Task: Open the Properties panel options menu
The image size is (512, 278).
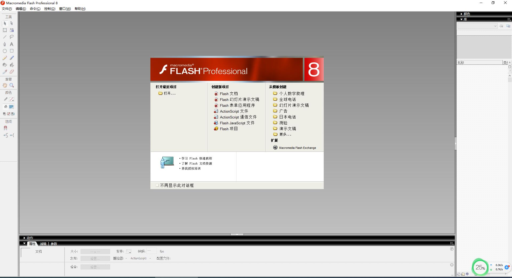Action: [451, 243]
